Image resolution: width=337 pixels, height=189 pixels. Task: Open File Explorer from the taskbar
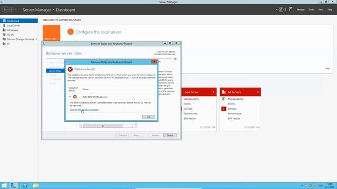[36, 185]
